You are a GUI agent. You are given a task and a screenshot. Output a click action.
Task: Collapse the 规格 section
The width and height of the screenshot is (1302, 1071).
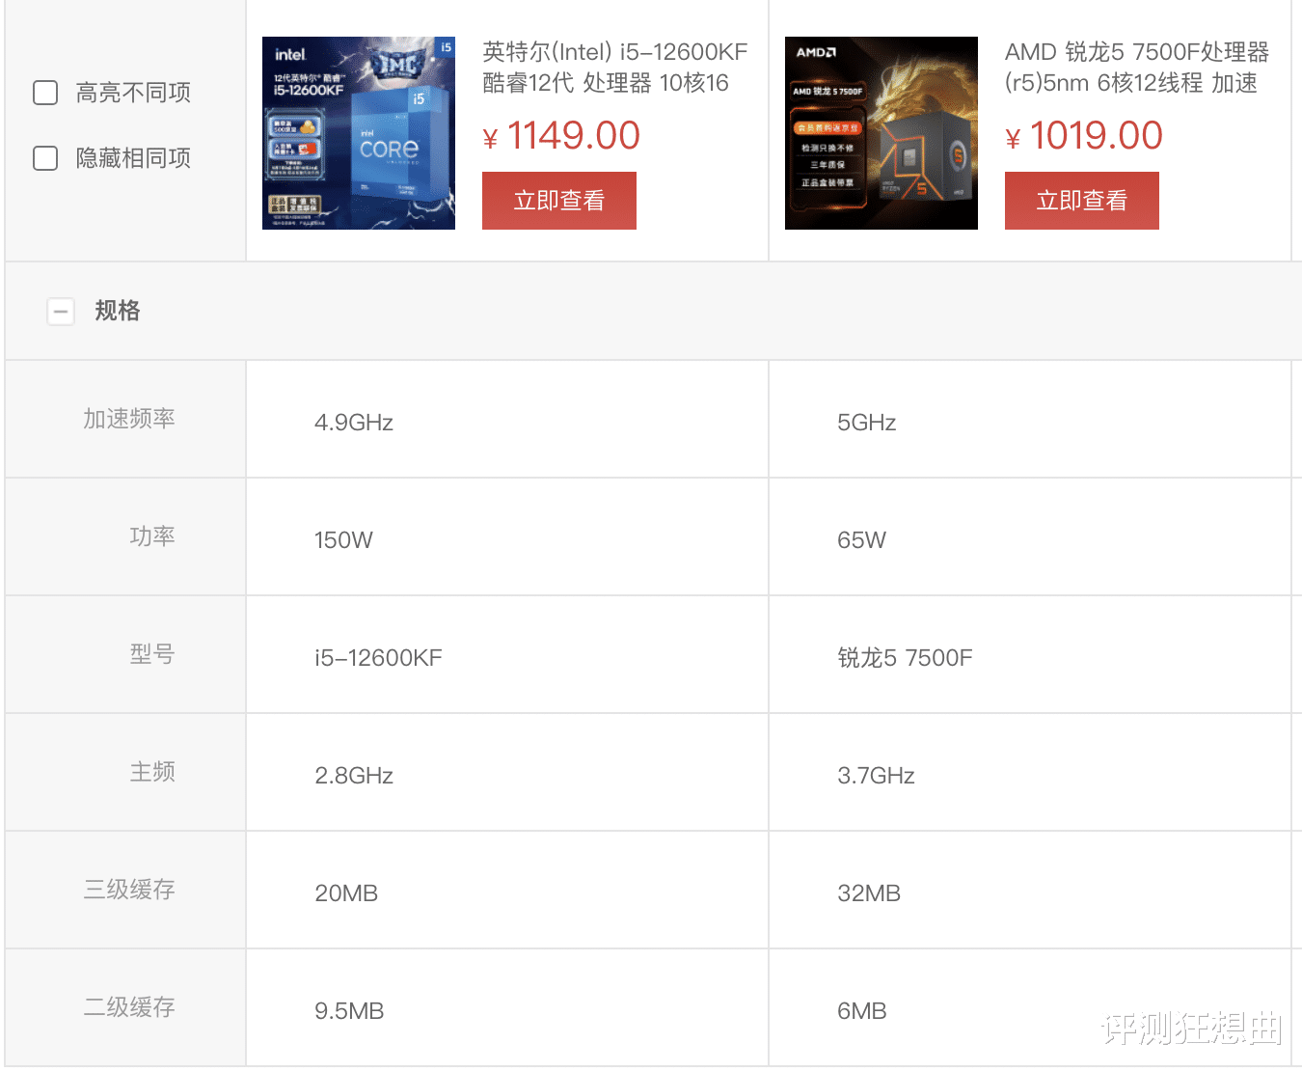tap(61, 312)
